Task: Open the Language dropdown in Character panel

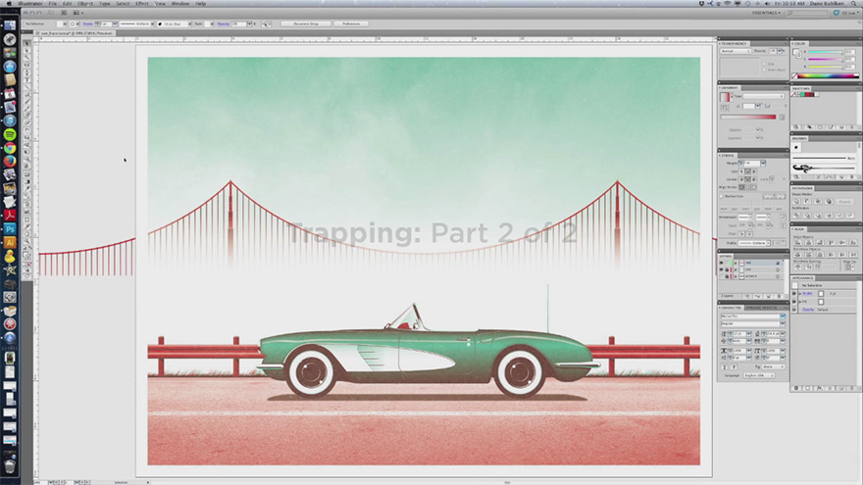Action: tap(759, 375)
